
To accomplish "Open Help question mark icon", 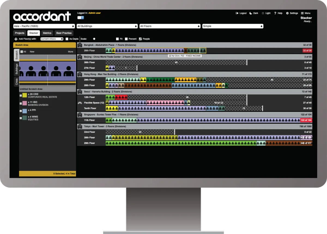I will pyautogui.click(x=275, y=13).
